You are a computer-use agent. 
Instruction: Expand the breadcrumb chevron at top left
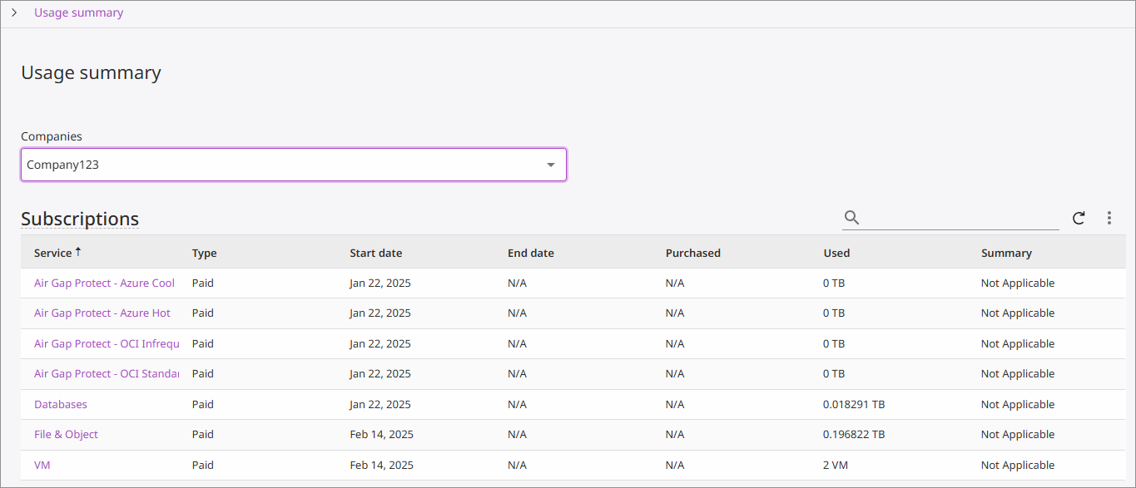tap(14, 12)
